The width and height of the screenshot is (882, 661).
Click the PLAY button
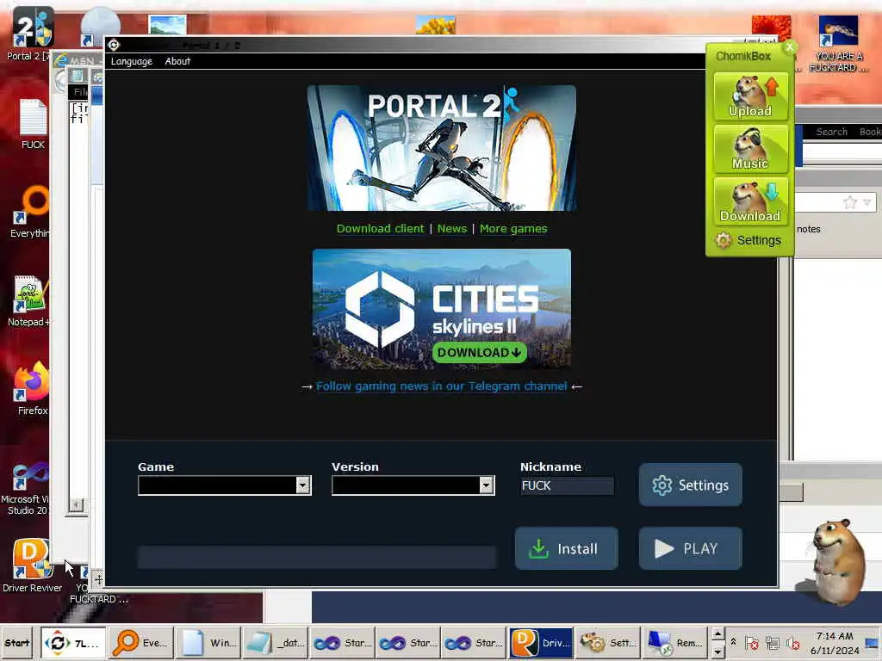click(x=690, y=548)
